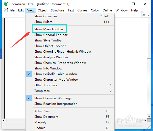The height and width of the screenshot is (131, 153).
Task: Open the Help menu
Action: (134, 10)
